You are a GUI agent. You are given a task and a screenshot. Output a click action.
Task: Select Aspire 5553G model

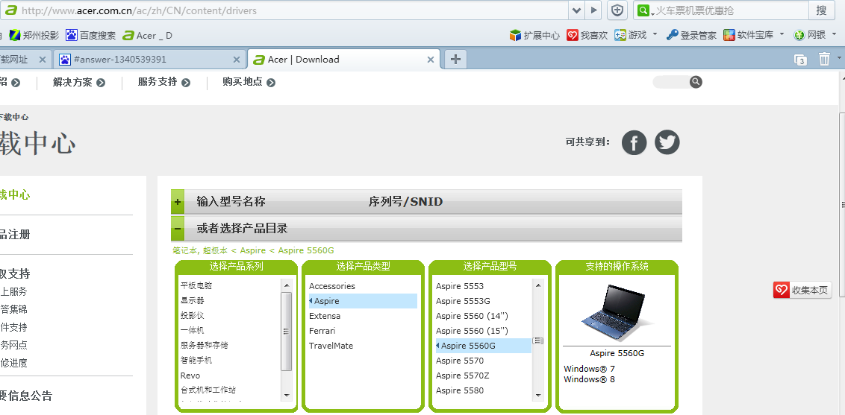pos(463,301)
